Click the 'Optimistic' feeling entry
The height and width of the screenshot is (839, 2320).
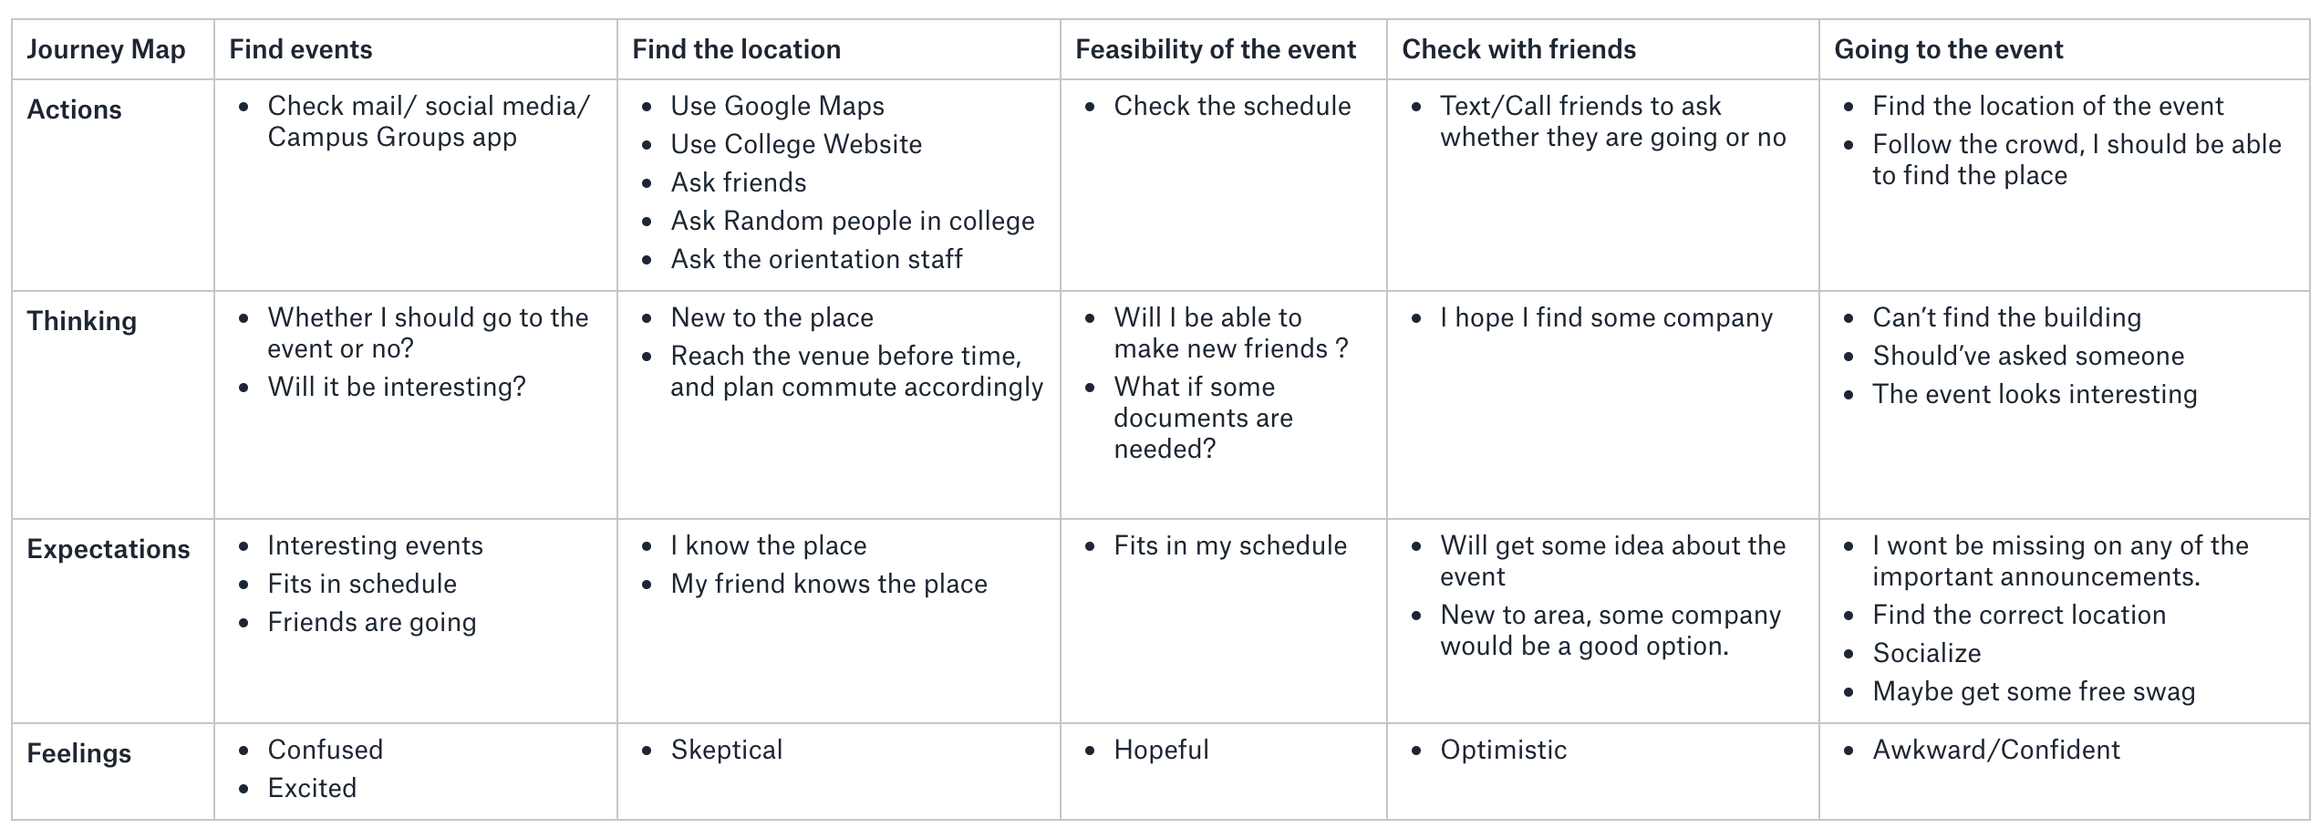click(x=1504, y=750)
